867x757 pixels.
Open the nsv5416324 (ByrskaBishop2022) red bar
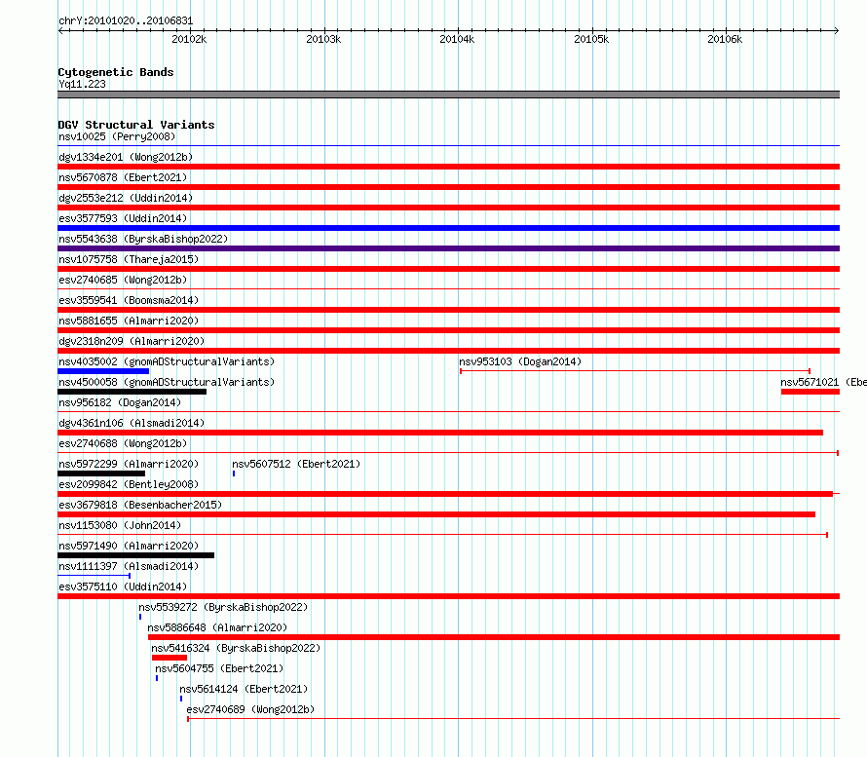[x=170, y=658]
